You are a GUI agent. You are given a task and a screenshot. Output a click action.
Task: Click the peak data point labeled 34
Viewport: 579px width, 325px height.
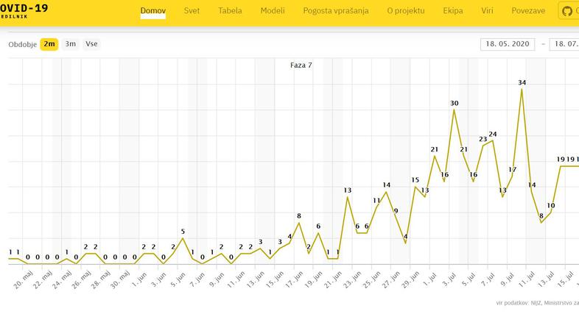[522, 90]
